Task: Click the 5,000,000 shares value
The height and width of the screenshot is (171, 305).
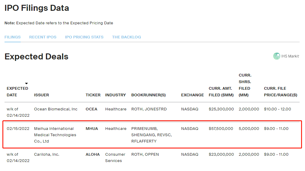Action: 249,129
